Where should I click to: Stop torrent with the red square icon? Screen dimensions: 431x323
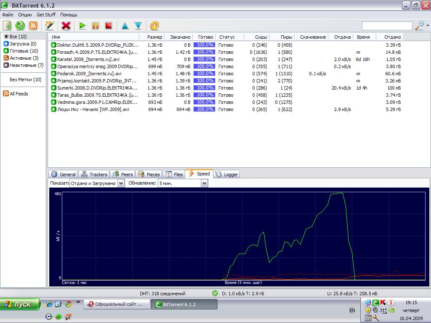pos(109,26)
